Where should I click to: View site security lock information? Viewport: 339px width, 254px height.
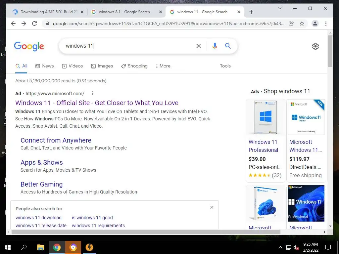[48, 23]
